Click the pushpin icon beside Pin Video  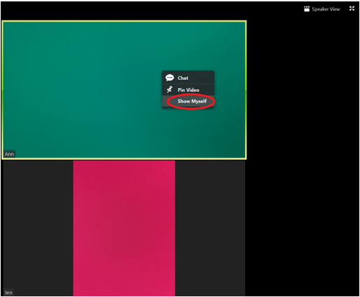(169, 90)
